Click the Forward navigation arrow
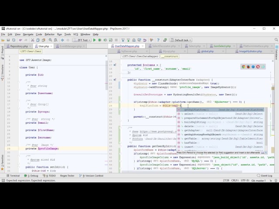 pos(68,40)
